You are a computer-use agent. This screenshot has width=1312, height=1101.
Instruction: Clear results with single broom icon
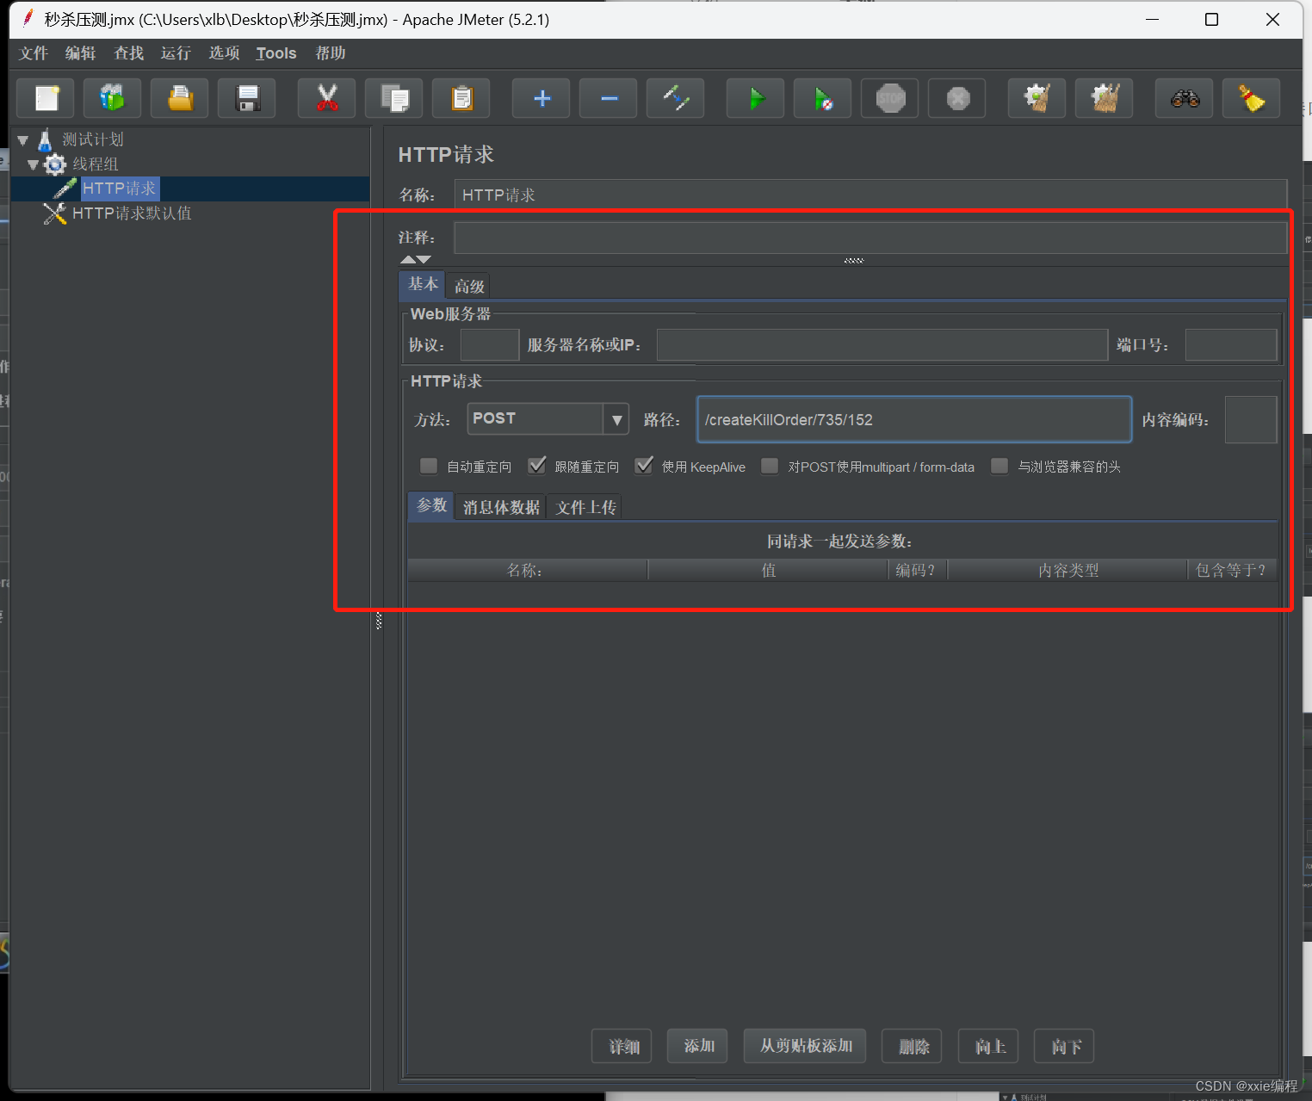(1037, 98)
